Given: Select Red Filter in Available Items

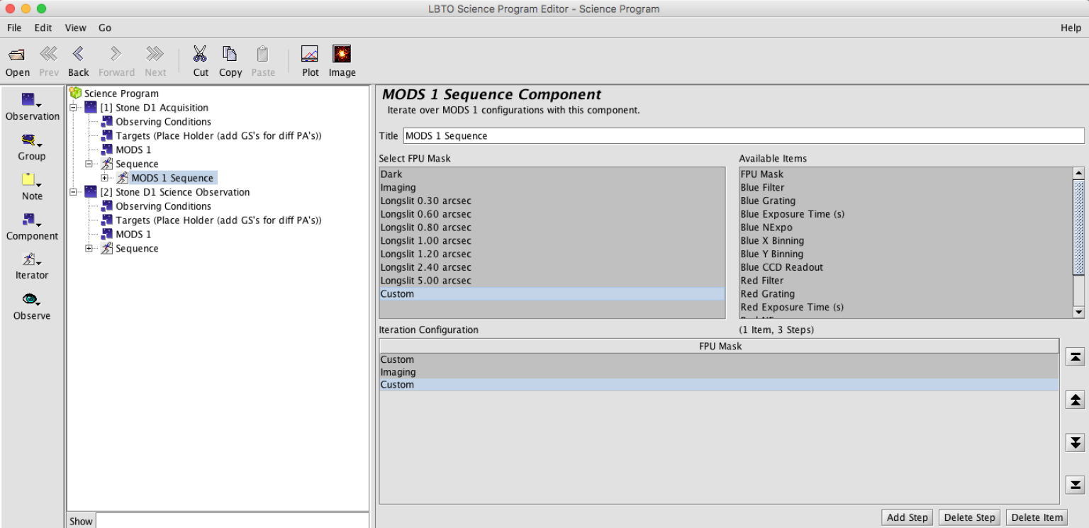Looking at the screenshot, I should point(906,281).
